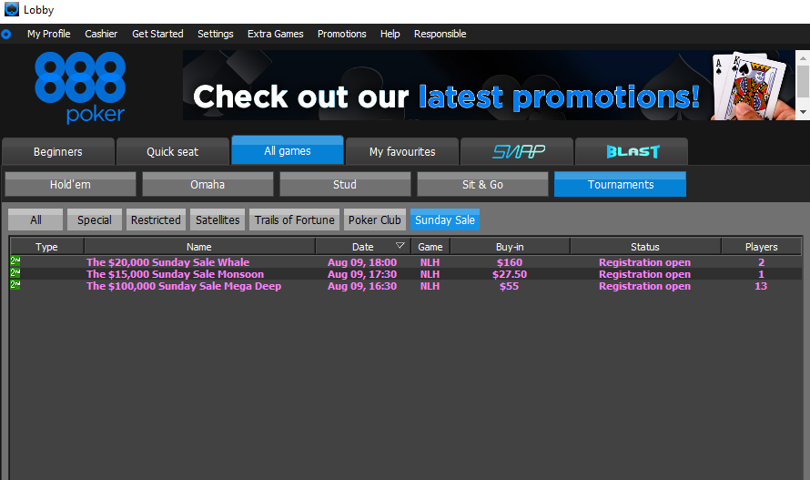Viewport: 810px width, 480px height.
Task: Click the type icon for Sunday Sale Whale
Action: pos(15,262)
